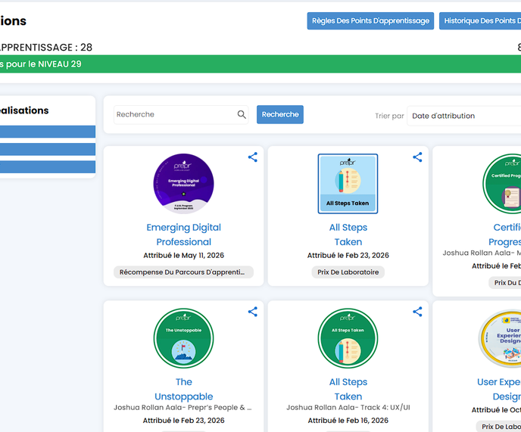Open Historique Des Points button
The image size is (521, 432).
[480, 21]
